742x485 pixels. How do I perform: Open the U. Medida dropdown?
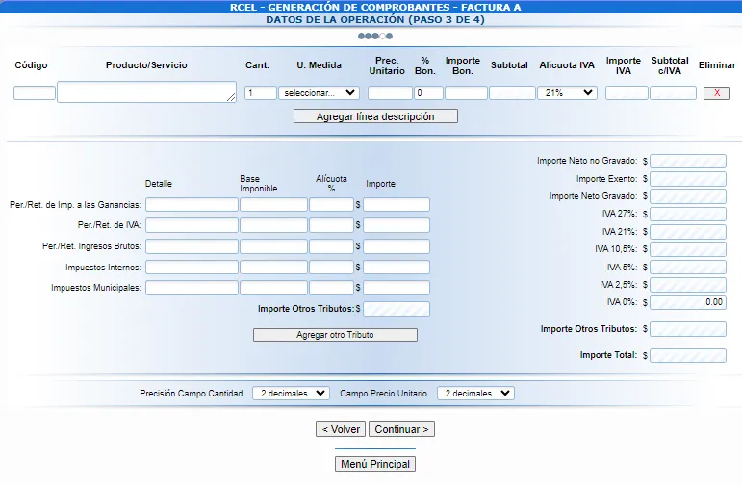(x=319, y=93)
